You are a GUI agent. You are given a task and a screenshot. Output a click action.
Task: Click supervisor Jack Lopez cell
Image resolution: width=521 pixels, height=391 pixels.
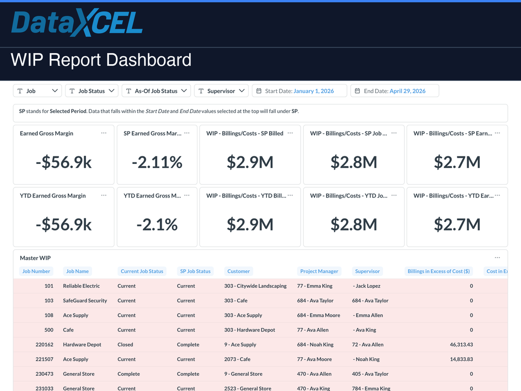coord(366,286)
